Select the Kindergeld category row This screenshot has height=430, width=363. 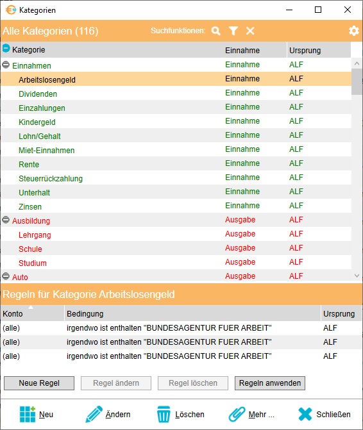pos(176,122)
